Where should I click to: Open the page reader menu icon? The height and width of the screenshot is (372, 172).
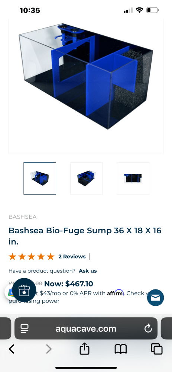25,328
